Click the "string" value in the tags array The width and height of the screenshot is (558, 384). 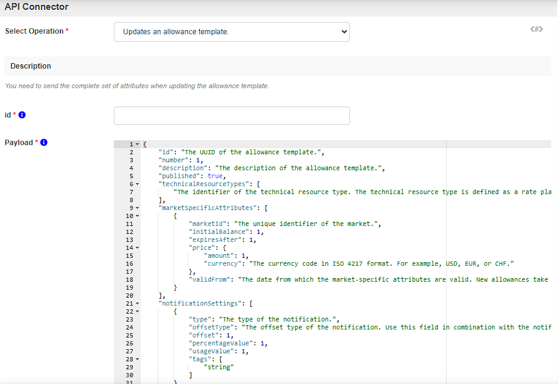coord(218,367)
